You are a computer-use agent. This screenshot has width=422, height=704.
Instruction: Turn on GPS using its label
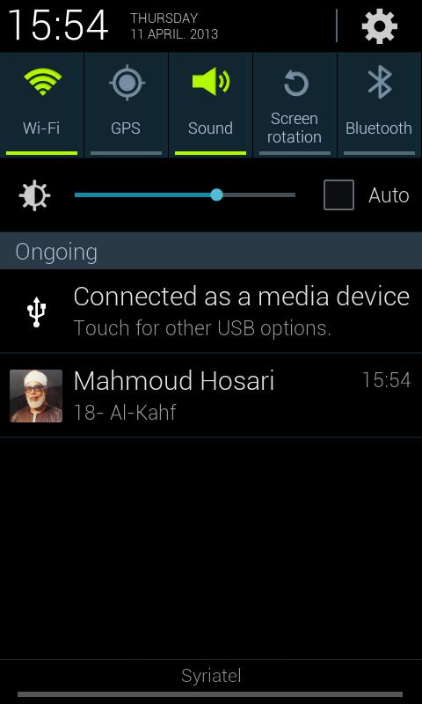(126, 128)
